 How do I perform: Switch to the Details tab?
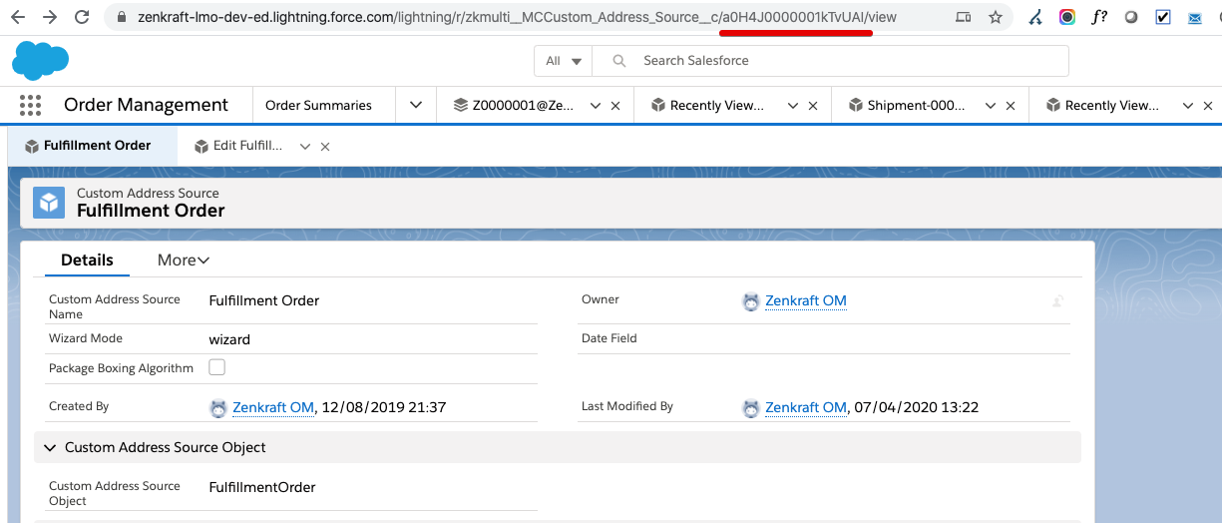coord(87,261)
